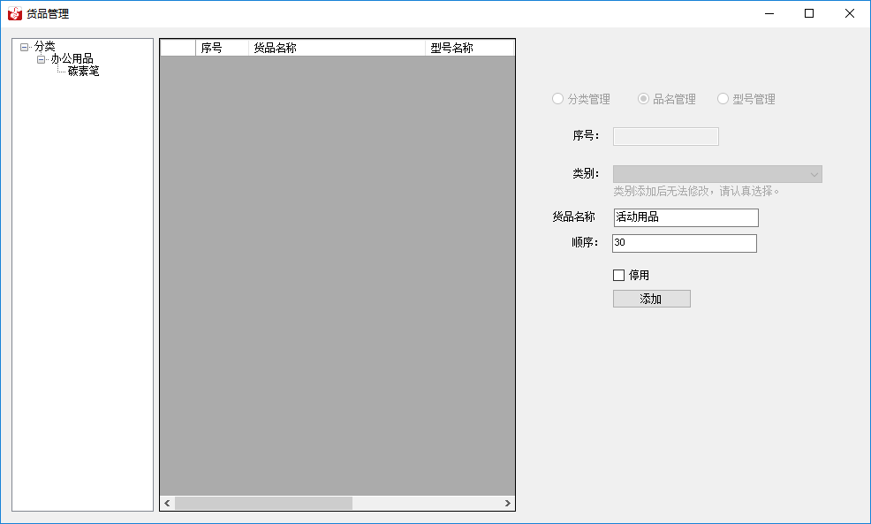The width and height of the screenshot is (871, 524).
Task: Maximize the 货品管理 window
Action: (809, 13)
